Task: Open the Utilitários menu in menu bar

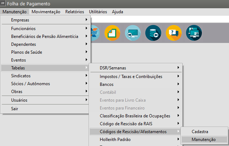Action: point(98,12)
